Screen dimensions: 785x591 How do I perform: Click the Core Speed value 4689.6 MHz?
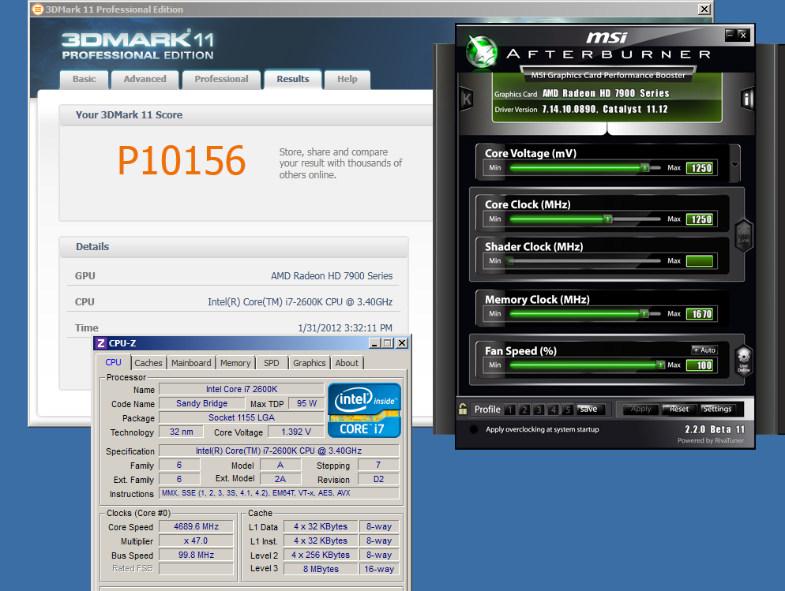196,526
